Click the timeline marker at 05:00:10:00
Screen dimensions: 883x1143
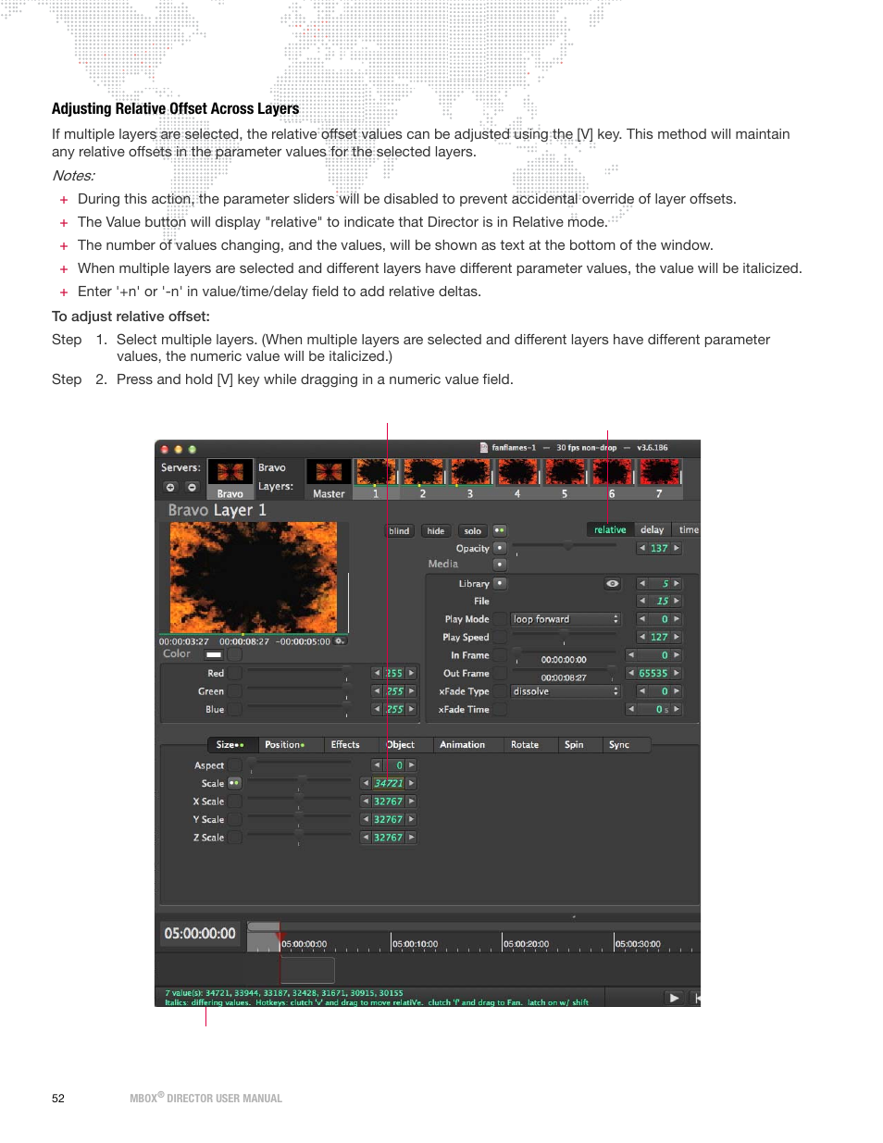click(x=415, y=944)
